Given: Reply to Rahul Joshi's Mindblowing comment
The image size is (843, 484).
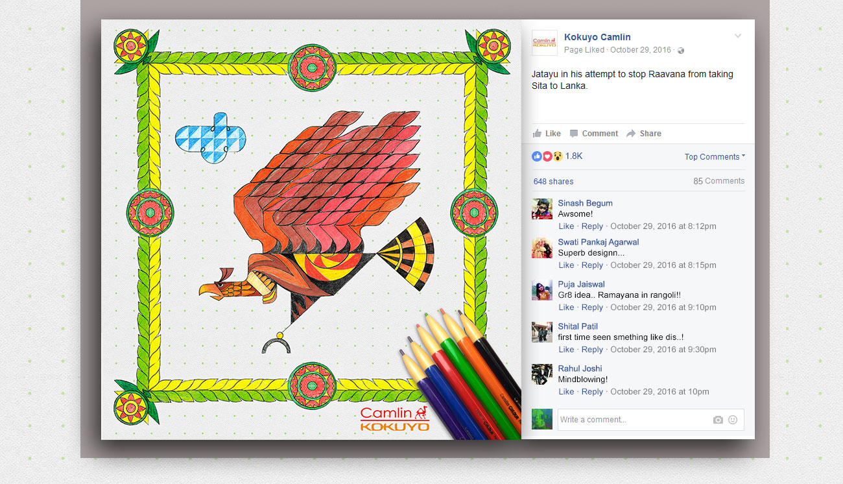Looking at the screenshot, I should (592, 392).
